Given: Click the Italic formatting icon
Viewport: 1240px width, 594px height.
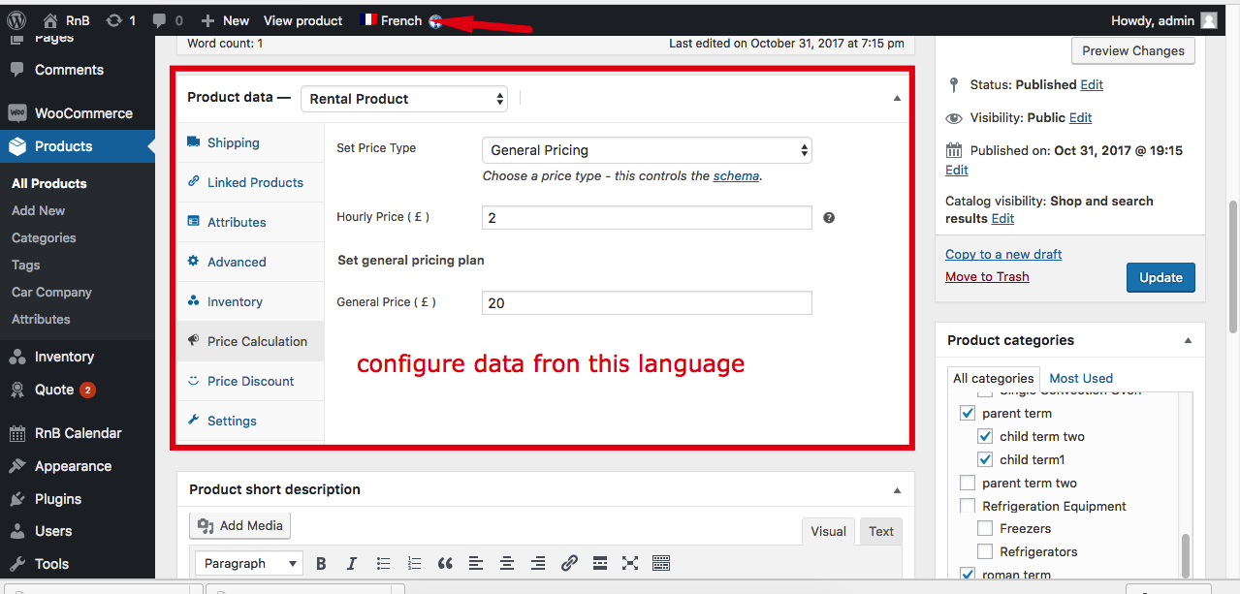Looking at the screenshot, I should pos(352,563).
